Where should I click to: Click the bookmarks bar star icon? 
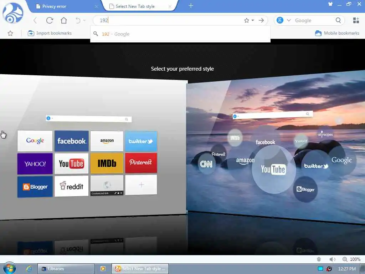tap(10, 33)
